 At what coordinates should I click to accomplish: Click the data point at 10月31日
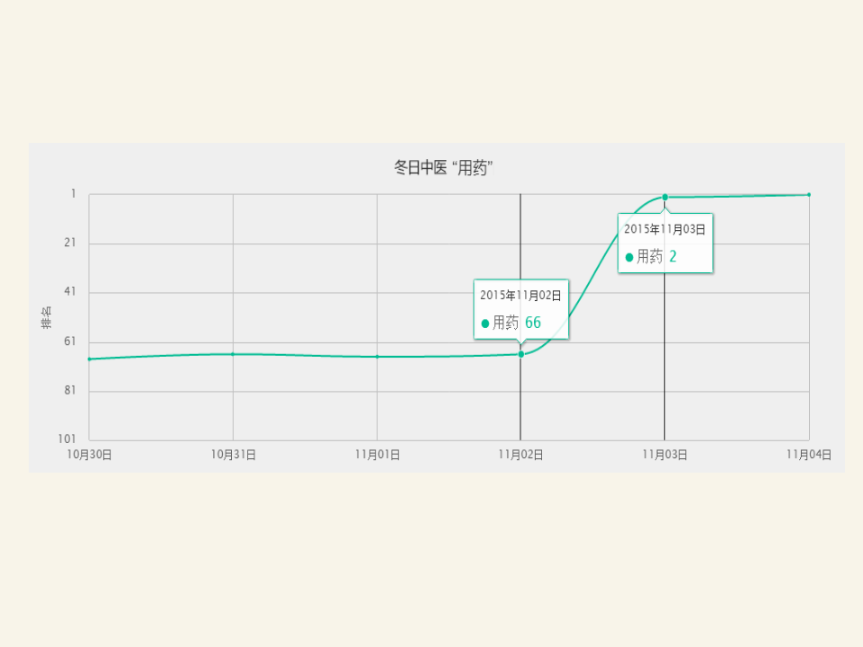pyautogui.click(x=233, y=354)
